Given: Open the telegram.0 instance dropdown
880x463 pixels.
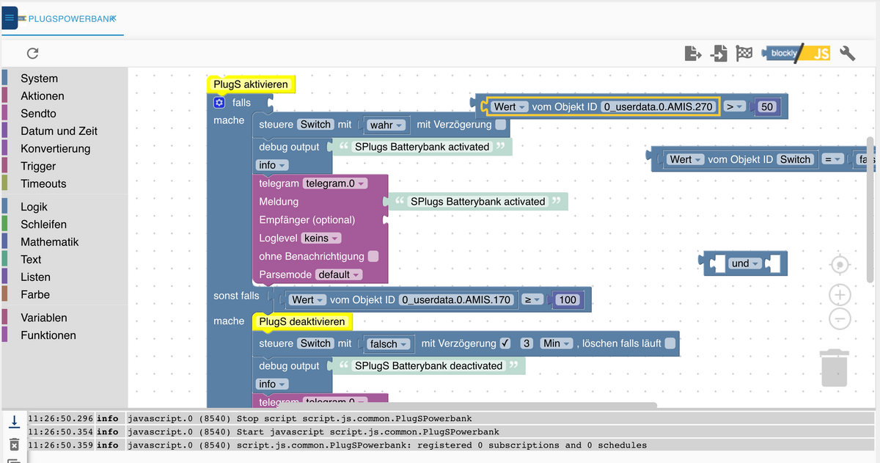Looking at the screenshot, I should pos(335,183).
